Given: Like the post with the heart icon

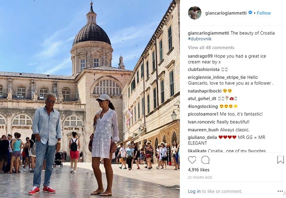Looking at the screenshot, I should [x=192, y=160].
